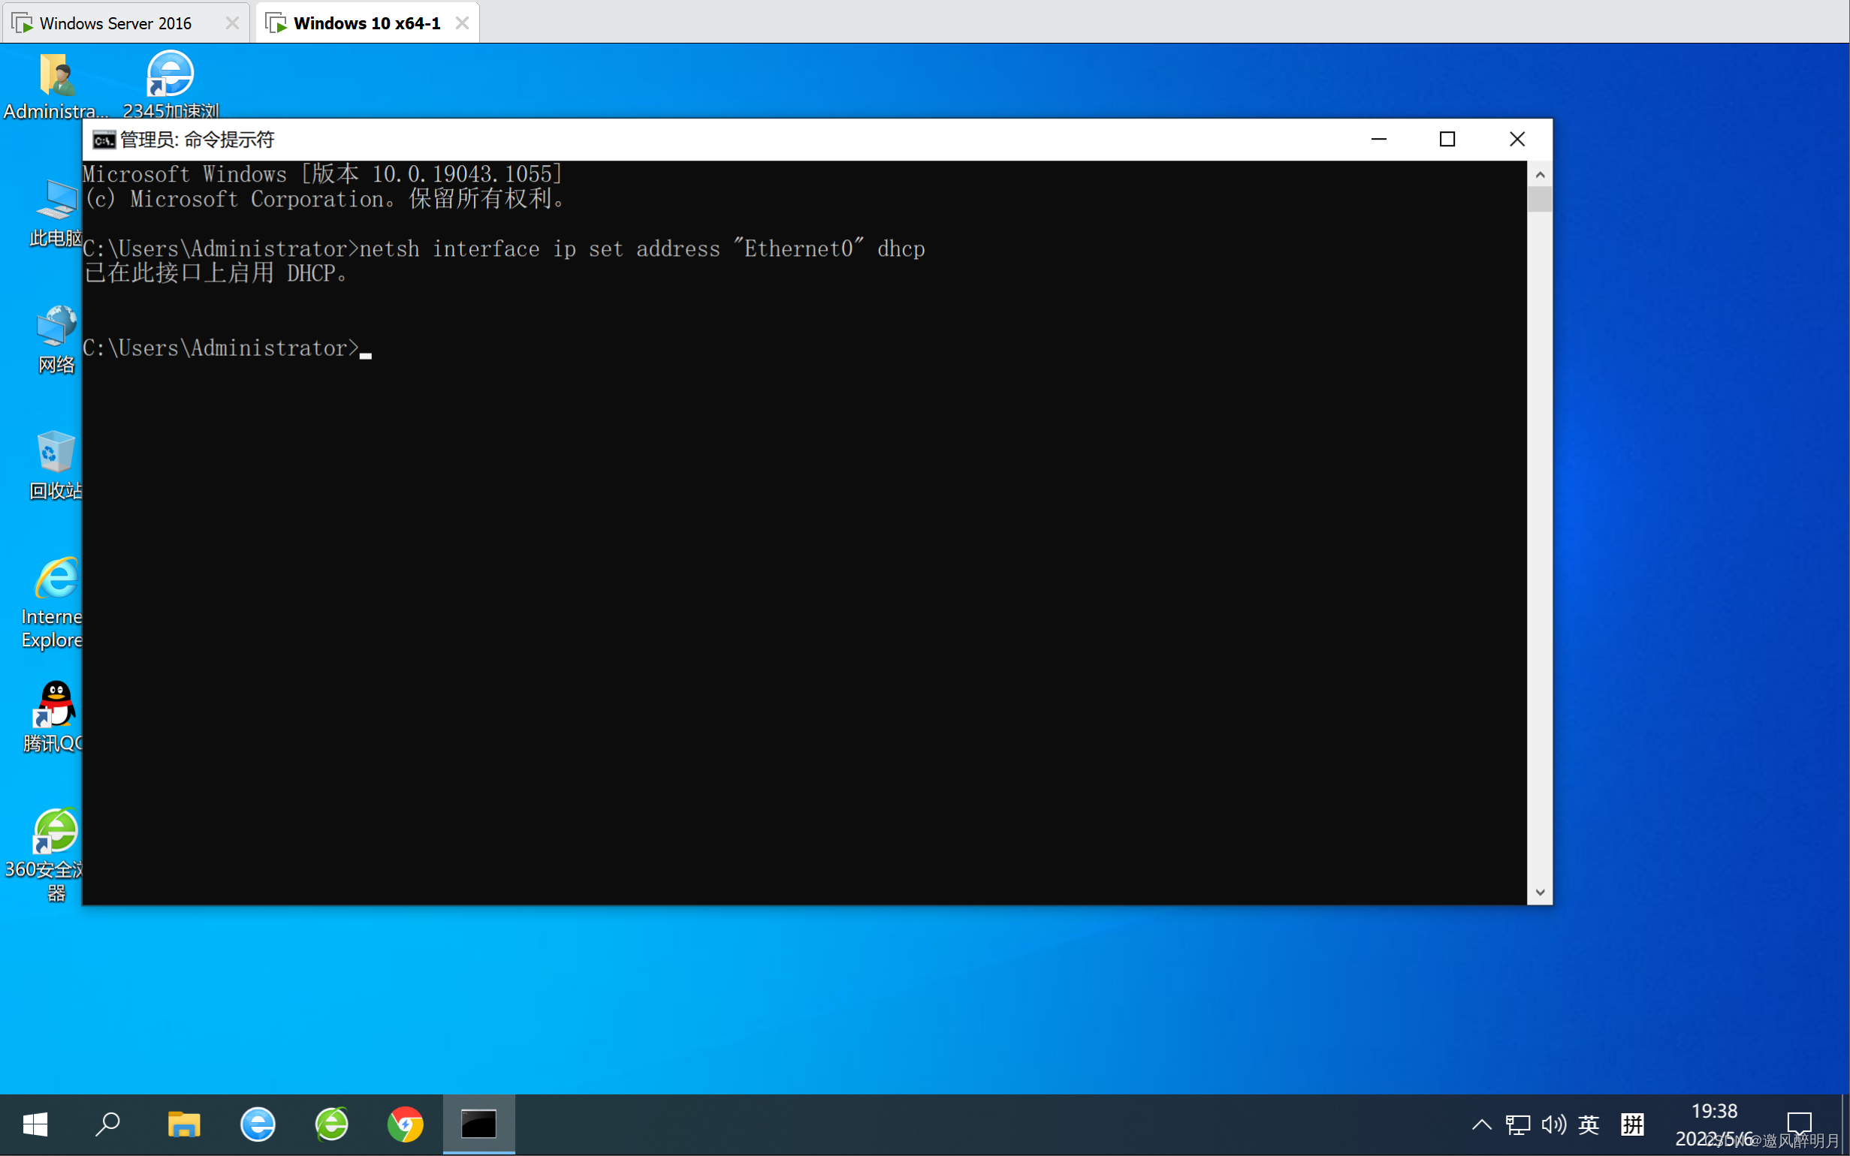
Task: Close the Windows Server 2016 tab
Action: click(233, 23)
